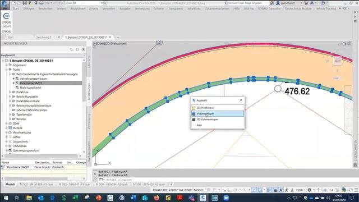Toggle snap mode in status bar
359x202 pixels.
[x=214, y=190]
